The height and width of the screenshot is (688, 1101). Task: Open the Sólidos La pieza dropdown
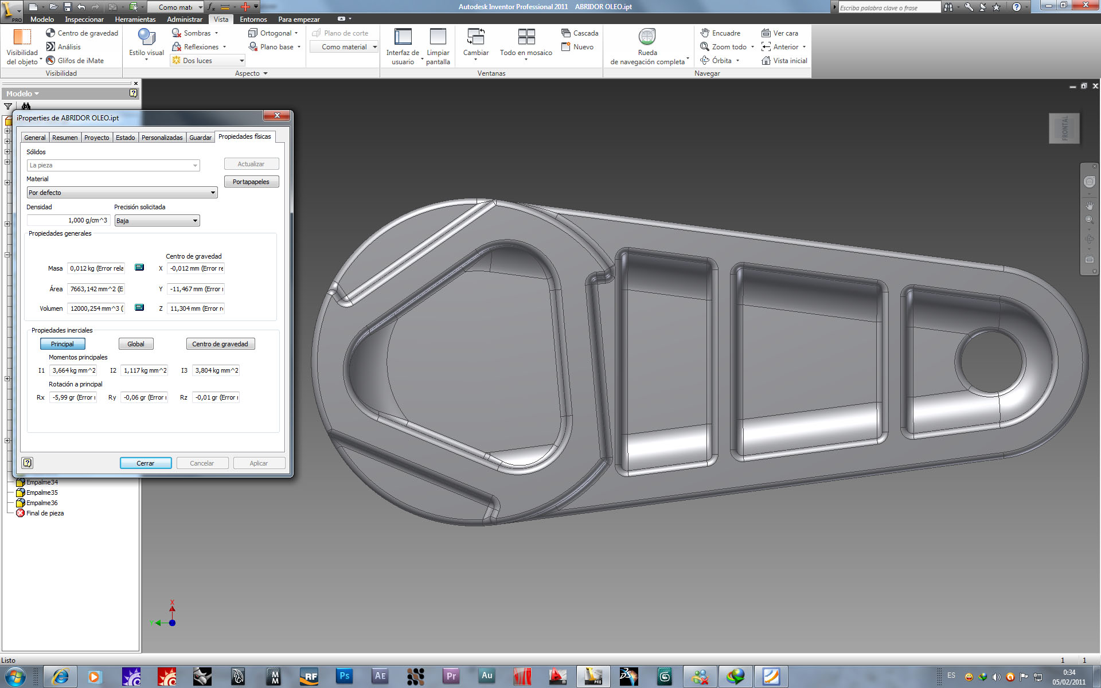point(113,165)
